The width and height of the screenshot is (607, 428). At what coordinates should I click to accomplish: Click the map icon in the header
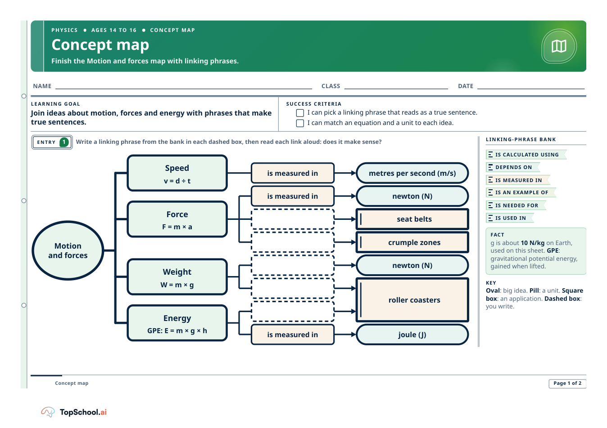coord(559,46)
